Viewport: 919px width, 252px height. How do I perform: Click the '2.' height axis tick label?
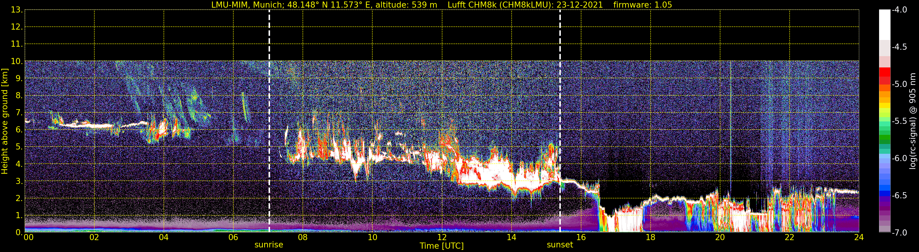pos(19,199)
